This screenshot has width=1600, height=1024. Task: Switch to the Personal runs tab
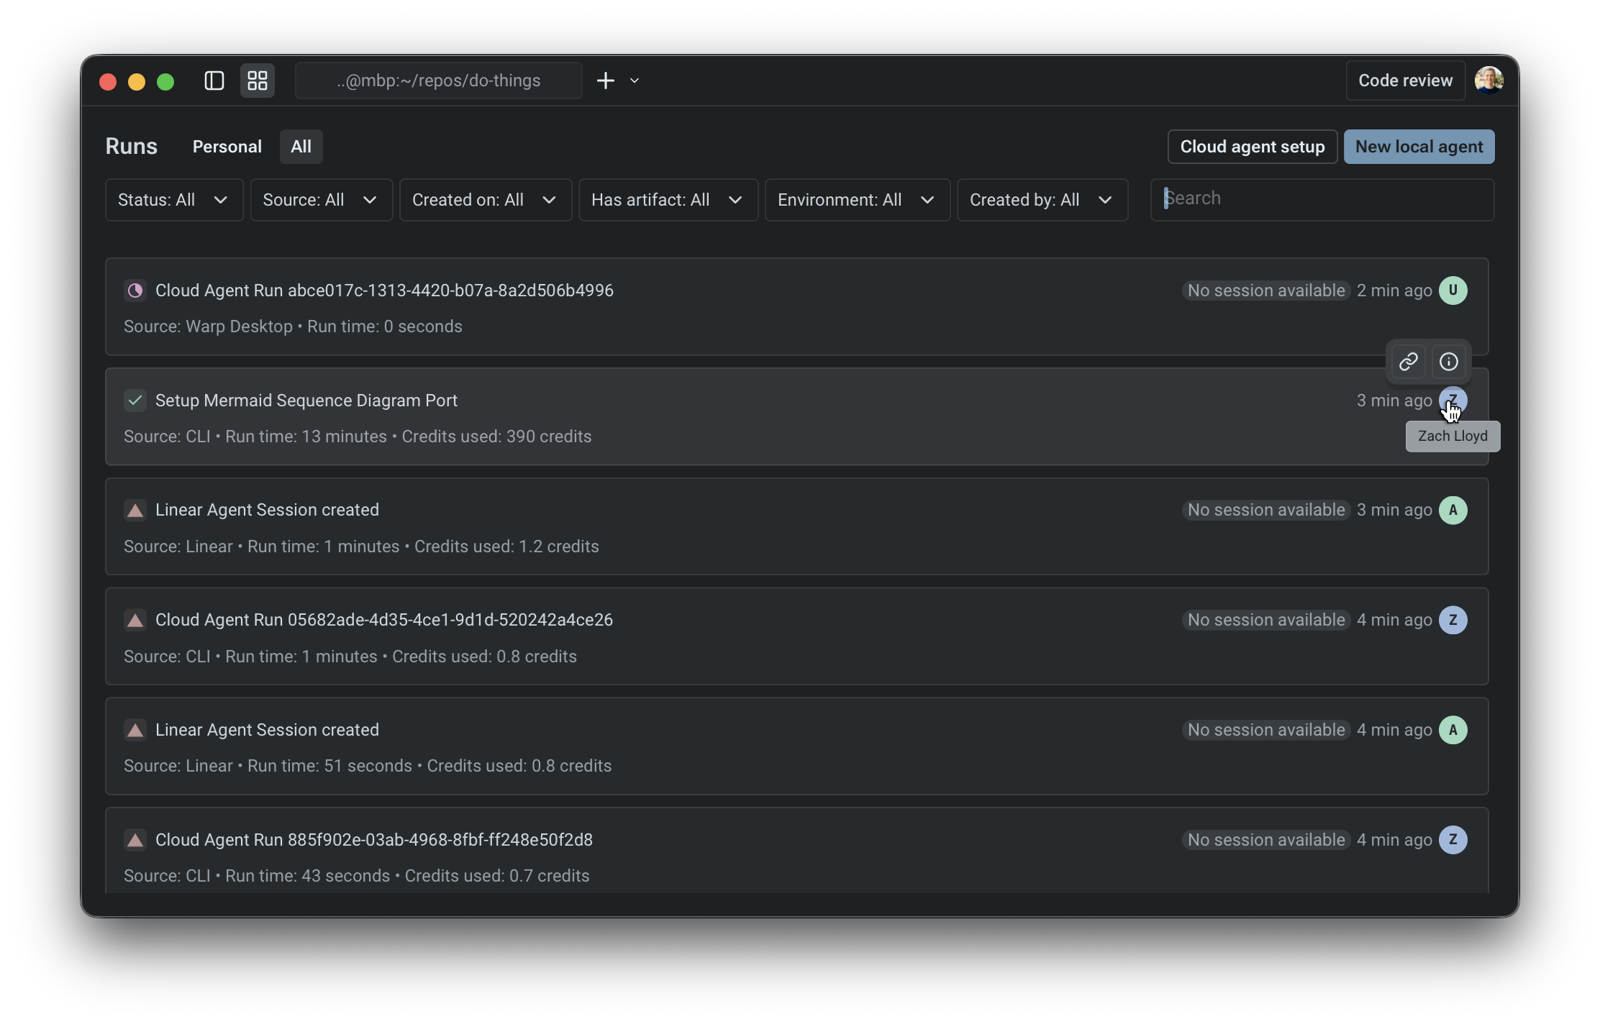point(227,147)
